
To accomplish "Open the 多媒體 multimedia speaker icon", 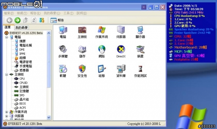I will (x=63, y=51).
